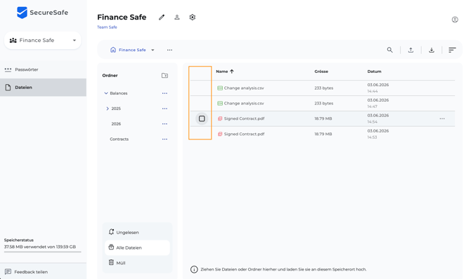The image size is (471, 279).
Task: Open the members person icon in header
Action: pyautogui.click(x=177, y=18)
